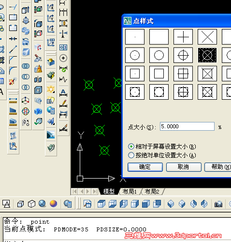
Task: Open Dimension Style brush icon
Action: pyautogui.click(x=63, y=128)
